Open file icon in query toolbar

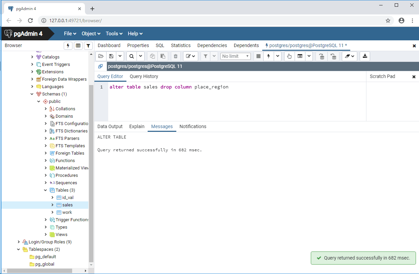click(101, 56)
